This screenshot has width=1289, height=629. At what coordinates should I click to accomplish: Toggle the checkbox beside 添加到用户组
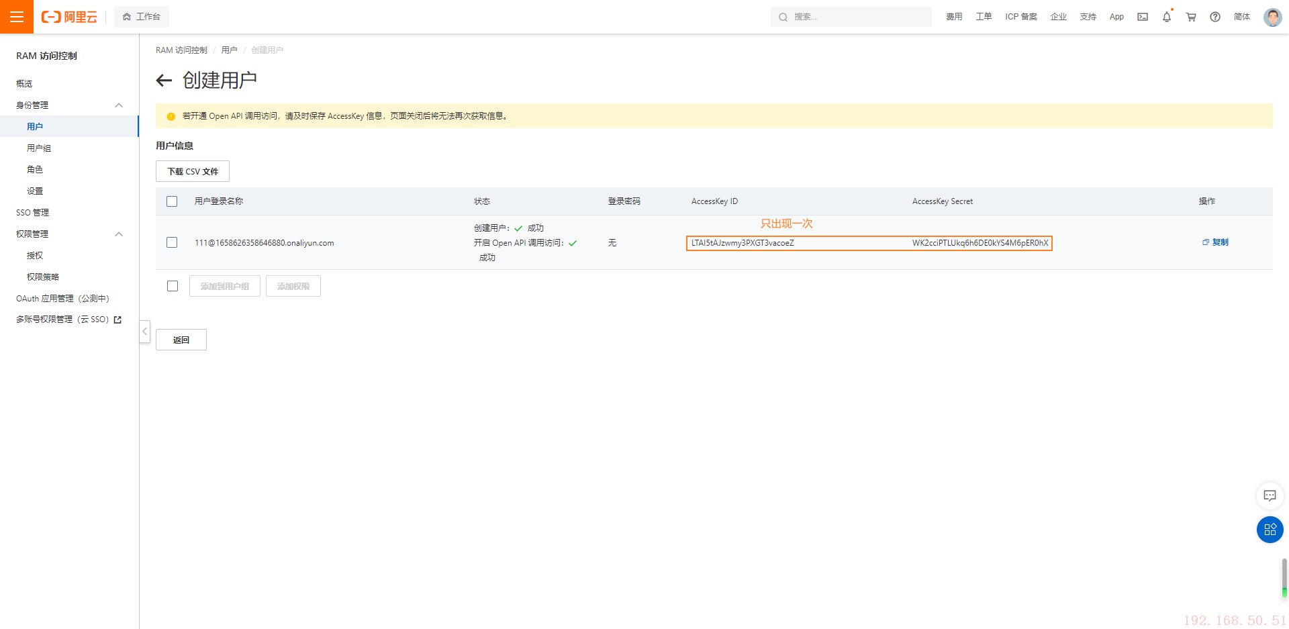pyautogui.click(x=173, y=286)
